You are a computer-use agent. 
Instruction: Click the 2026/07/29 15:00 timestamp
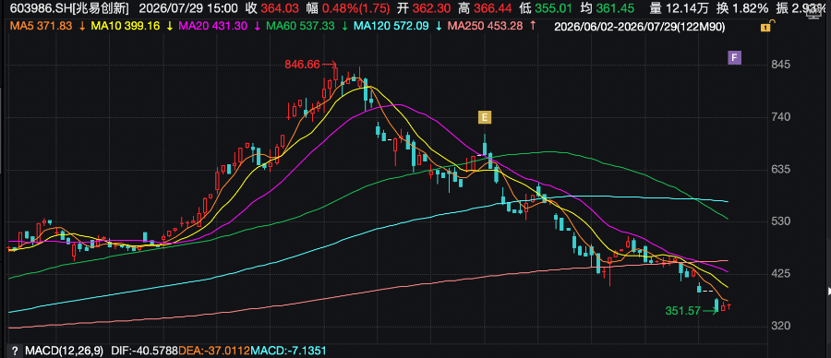tap(187, 8)
